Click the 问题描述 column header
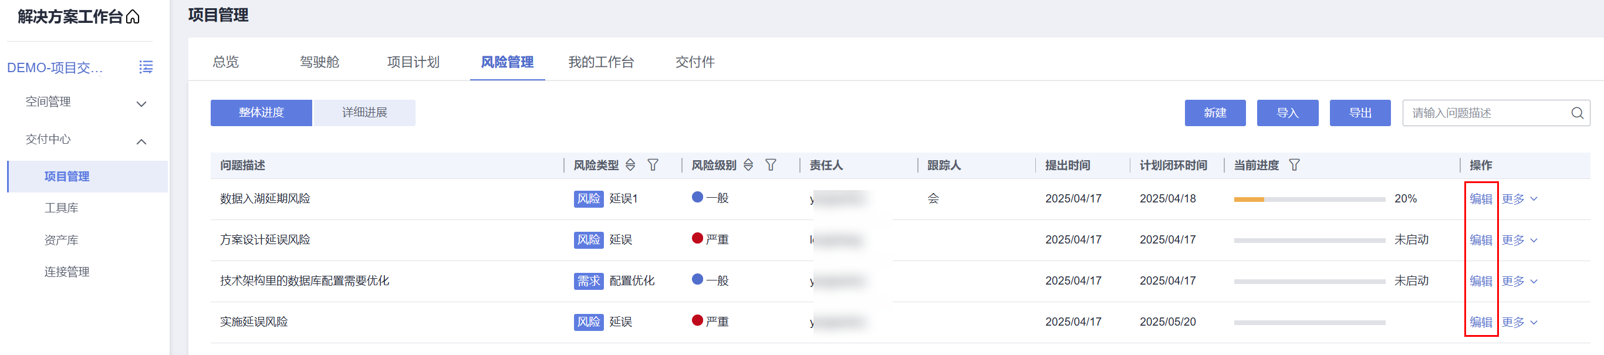 click(242, 165)
